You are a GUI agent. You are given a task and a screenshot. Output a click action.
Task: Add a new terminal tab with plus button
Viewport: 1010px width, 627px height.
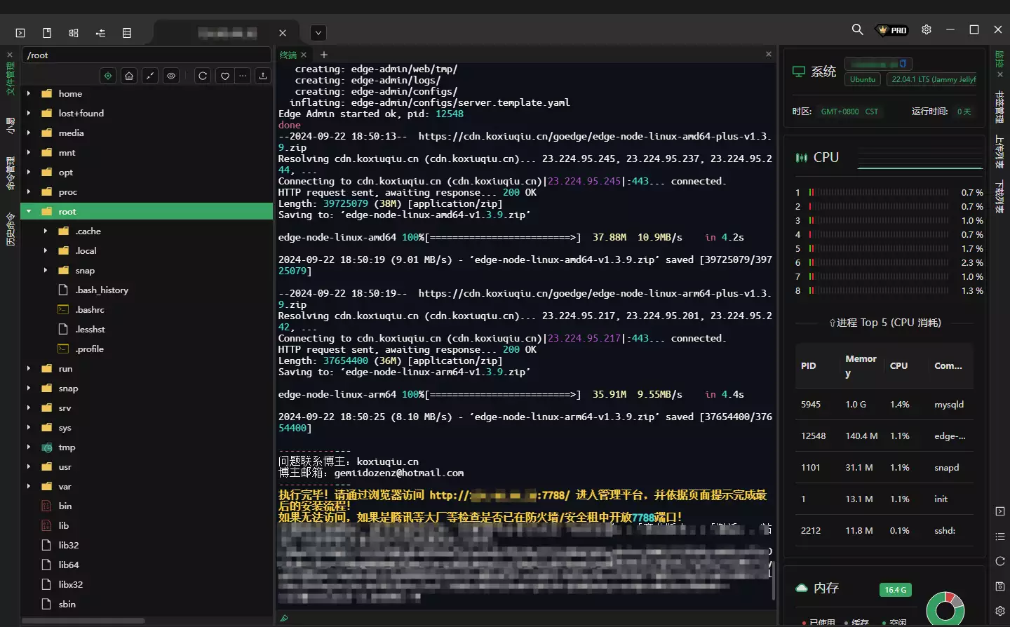(323, 55)
